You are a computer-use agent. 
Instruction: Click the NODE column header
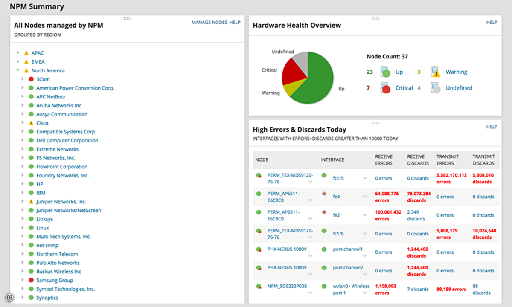click(x=262, y=159)
